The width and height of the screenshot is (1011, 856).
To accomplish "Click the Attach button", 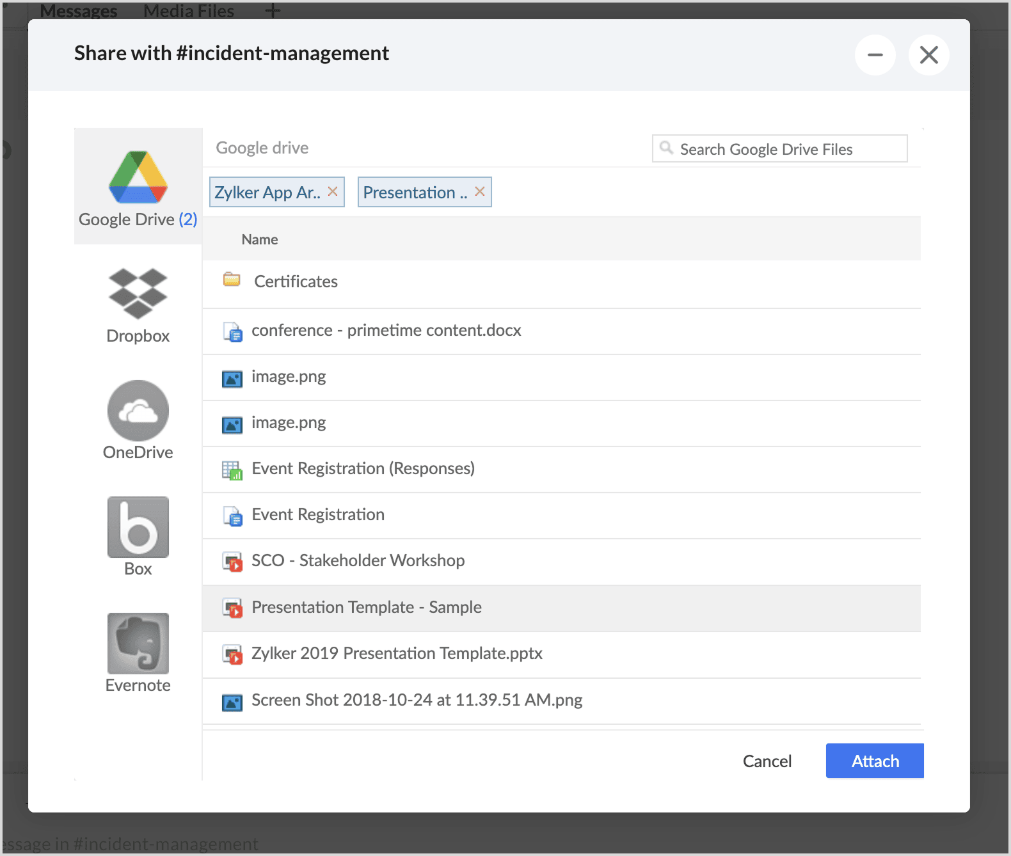I will [875, 761].
